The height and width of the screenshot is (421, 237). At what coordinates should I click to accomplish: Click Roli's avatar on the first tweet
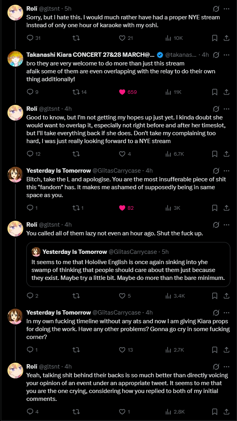(x=15, y=13)
